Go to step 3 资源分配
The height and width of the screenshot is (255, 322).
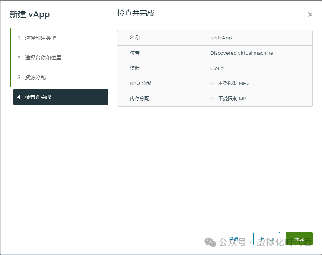(32, 77)
